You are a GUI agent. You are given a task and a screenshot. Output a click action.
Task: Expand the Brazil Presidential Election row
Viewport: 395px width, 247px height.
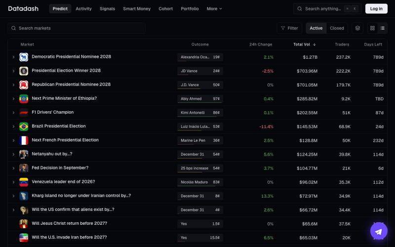(x=13, y=126)
